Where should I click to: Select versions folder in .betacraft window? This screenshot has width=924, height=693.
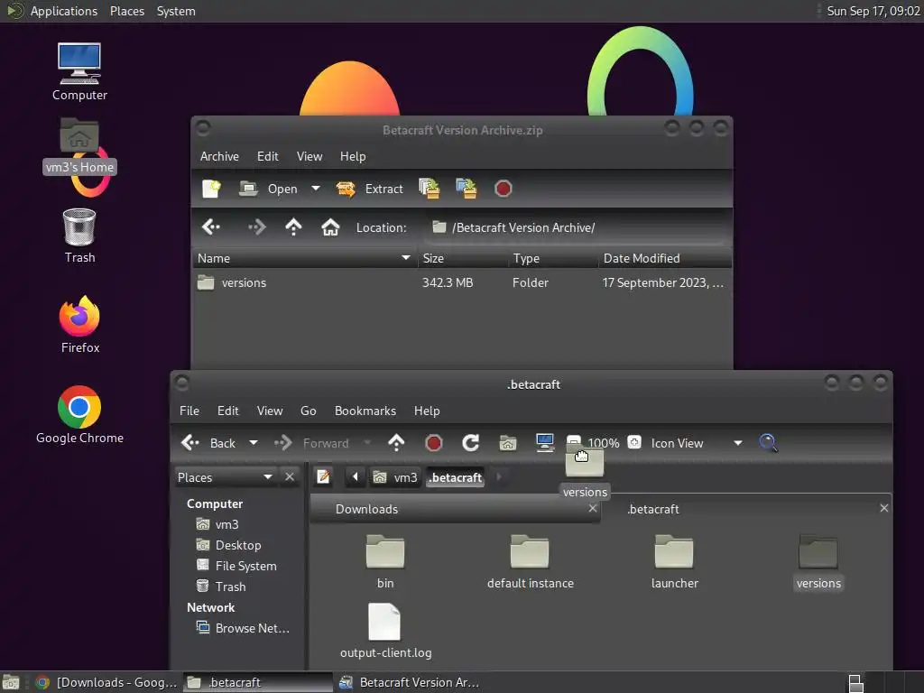click(x=818, y=561)
